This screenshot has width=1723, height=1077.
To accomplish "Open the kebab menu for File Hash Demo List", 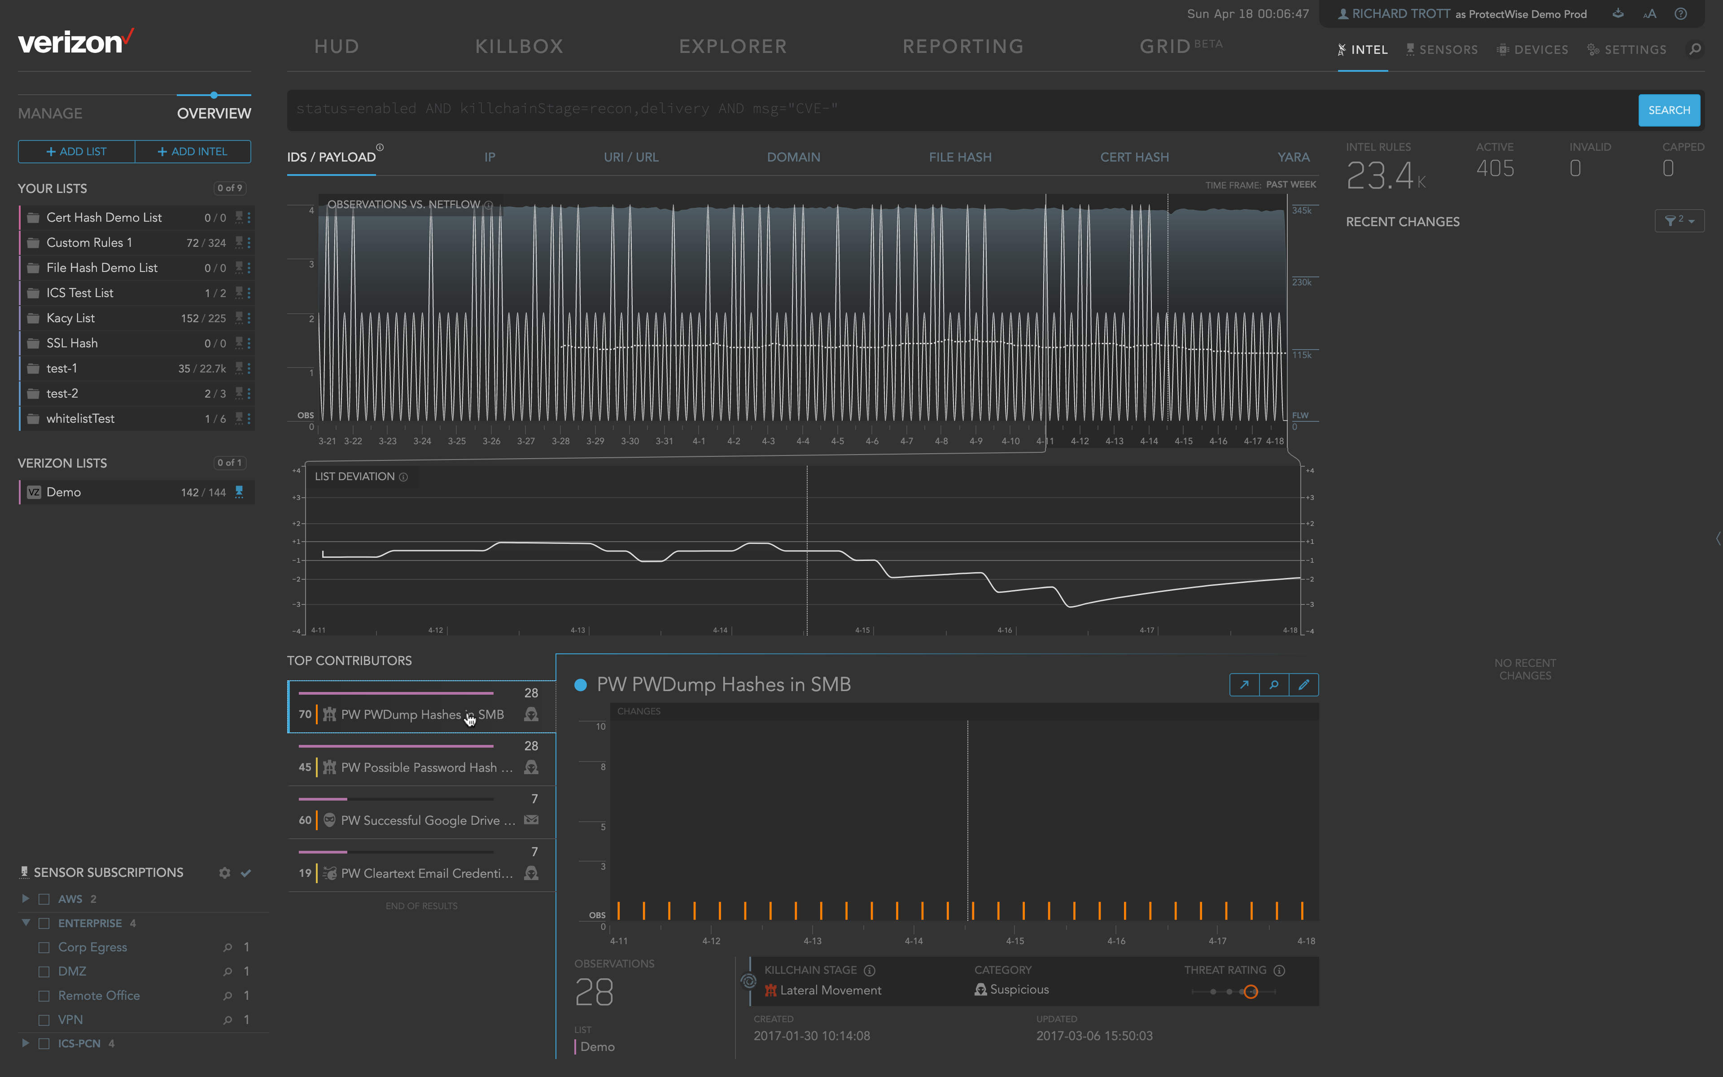I will click(x=249, y=268).
